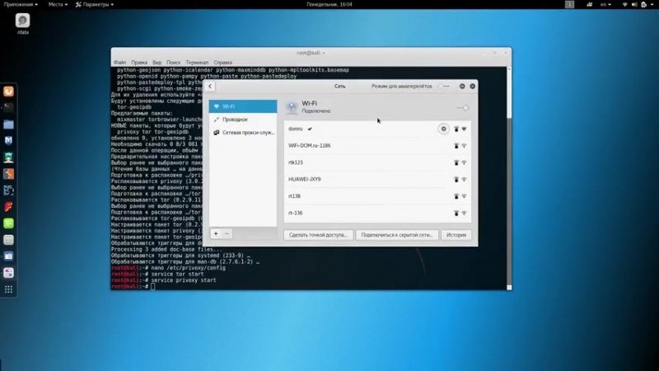The width and height of the screenshot is (659, 371).
Task: Open the Терминал menu in terminal
Action: pos(197,63)
